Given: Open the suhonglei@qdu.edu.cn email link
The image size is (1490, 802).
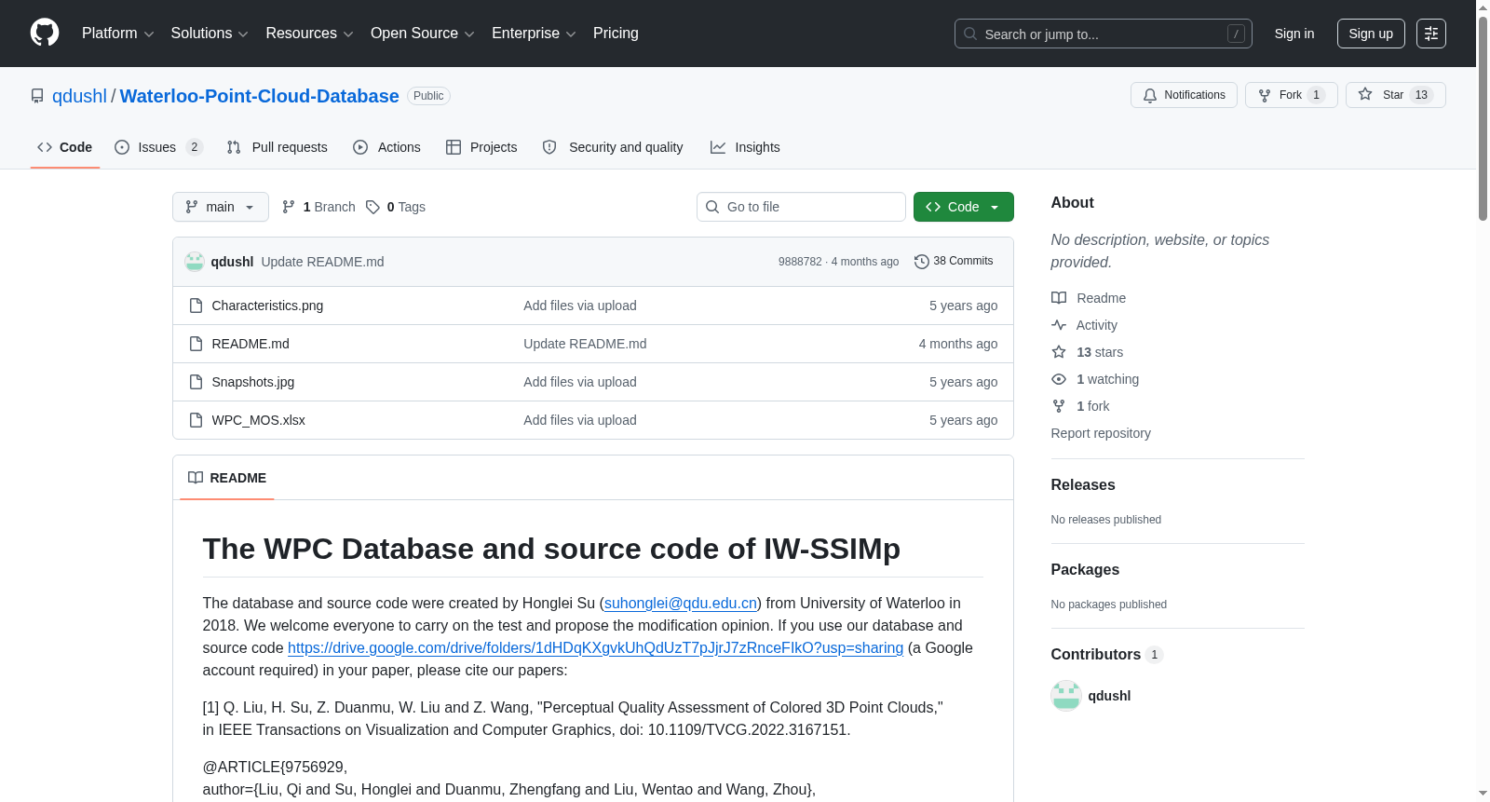Looking at the screenshot, I should pos(681,603).
